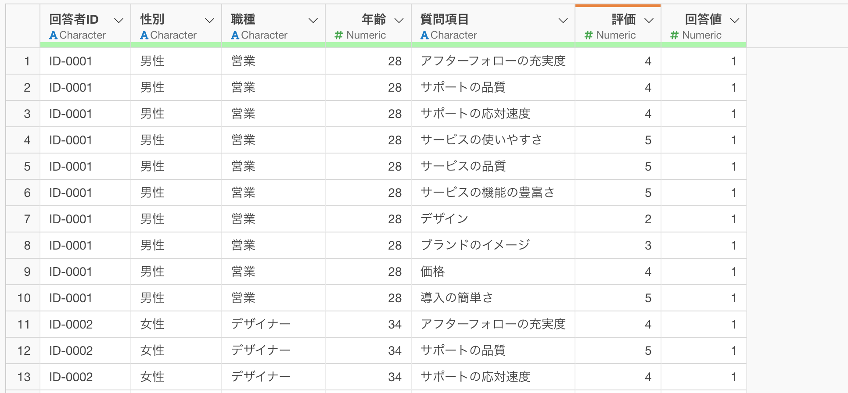The height and width of the screenshot is (393, 848).
Task: Click the Numeric hash icon under 評価
Action: 589,35
